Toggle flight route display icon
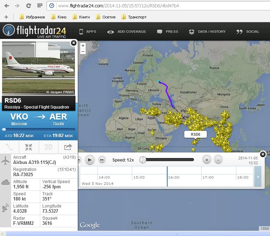The height and width of the screenshot is (236, 270). click(9, 147)
